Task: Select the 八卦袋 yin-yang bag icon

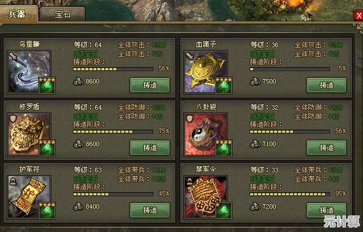Action: click(206, 134)
